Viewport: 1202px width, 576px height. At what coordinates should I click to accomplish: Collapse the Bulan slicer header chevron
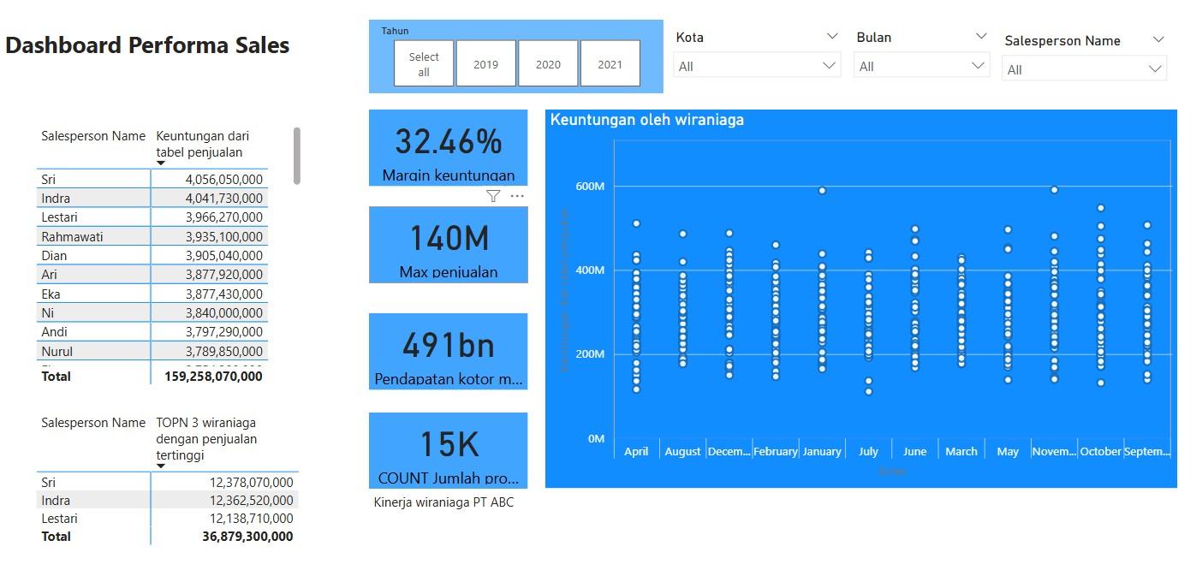tap(981, 37)
